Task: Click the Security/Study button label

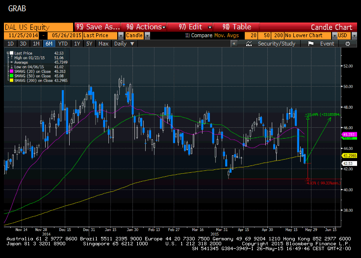Action: pos(277,44)
